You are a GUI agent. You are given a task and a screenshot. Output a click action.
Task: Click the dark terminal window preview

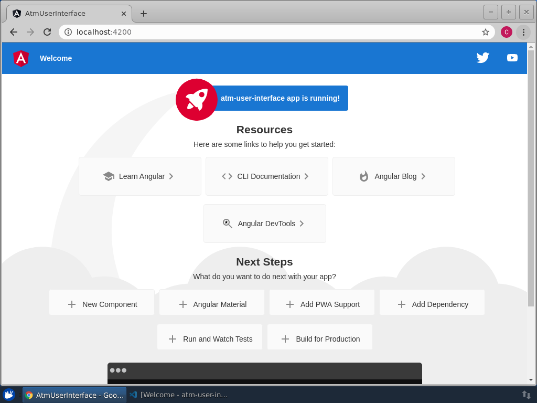(265, 373)
